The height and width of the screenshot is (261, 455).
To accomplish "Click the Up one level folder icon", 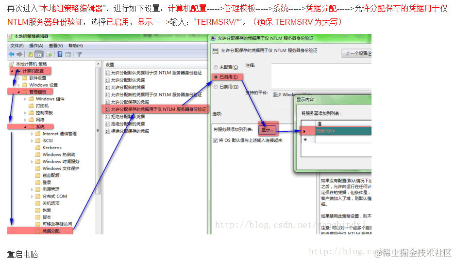I will pos(30,54).
